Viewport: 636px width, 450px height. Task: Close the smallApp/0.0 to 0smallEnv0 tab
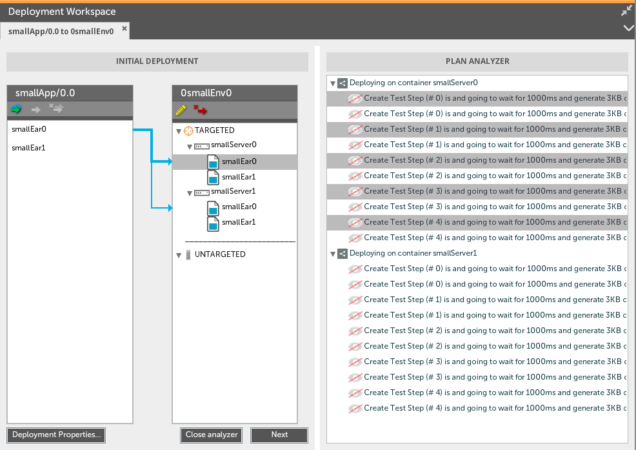pyautogui.click(x=124, y=29)
